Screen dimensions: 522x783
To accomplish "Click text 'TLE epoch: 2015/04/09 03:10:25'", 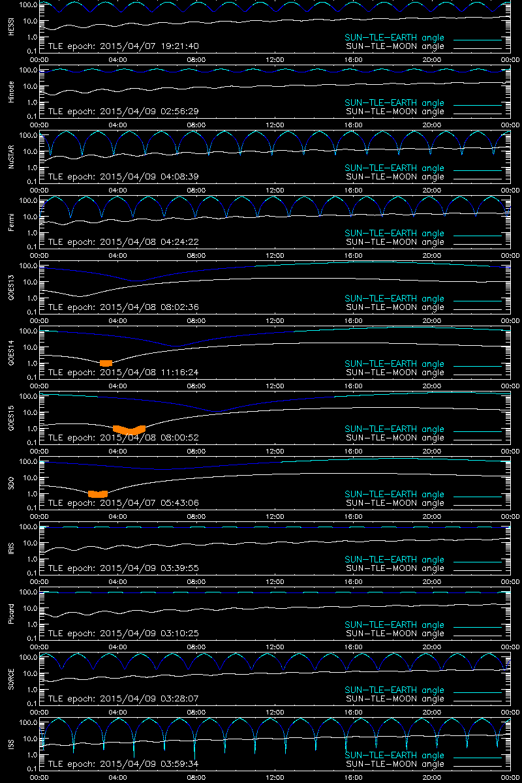I will point(123,634).
